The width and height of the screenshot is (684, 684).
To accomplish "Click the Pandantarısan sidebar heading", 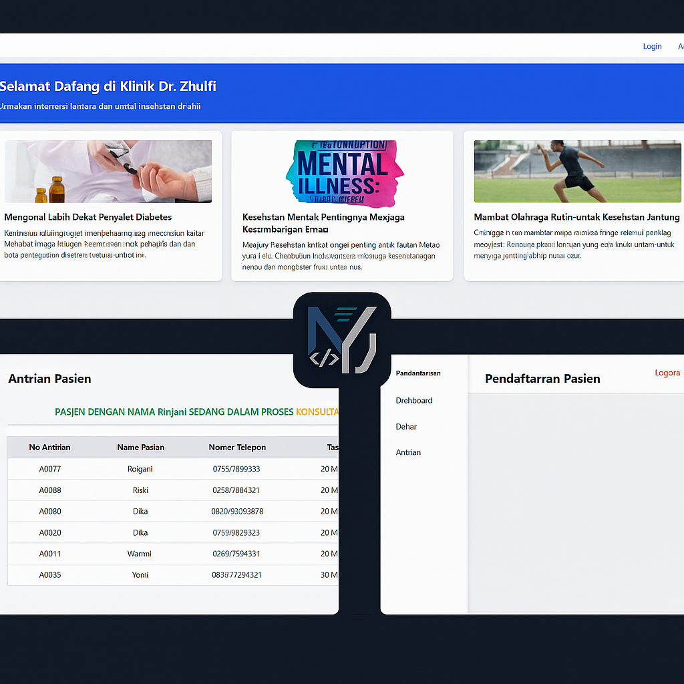I will [418, 373].
